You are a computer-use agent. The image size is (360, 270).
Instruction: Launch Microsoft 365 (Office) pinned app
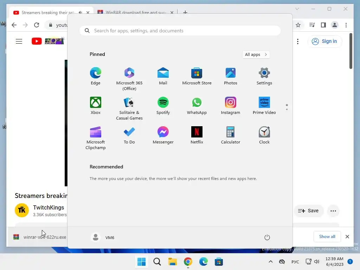click(x=129, y=79)
